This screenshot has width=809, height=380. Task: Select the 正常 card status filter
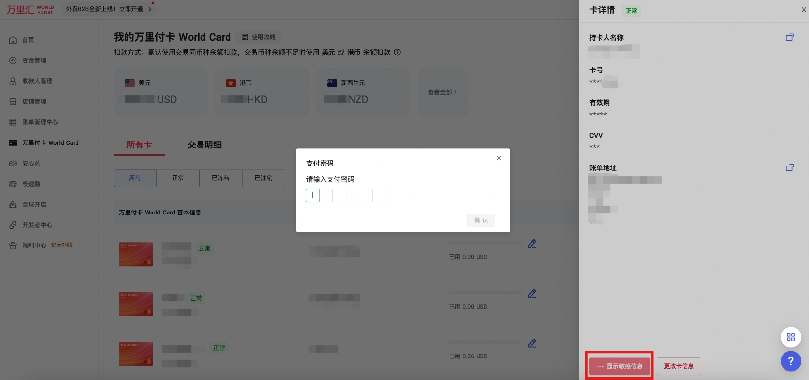pyautogui.click(x=178, y=178)
